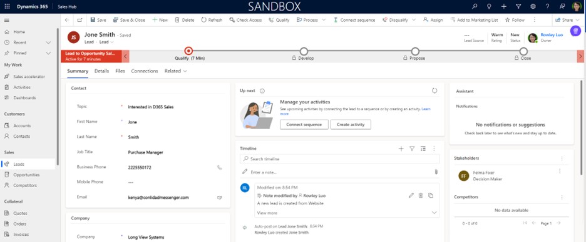The image size is (586, 242).
Task: Refresh the lead form
Action: [212, 20]
